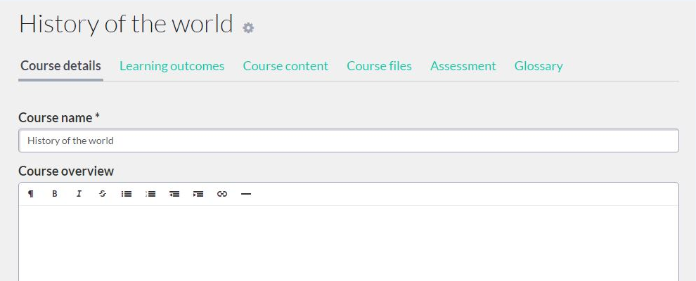Open the Learning outcomes tab
Viewport: 696px width, 281px height.
172,66
